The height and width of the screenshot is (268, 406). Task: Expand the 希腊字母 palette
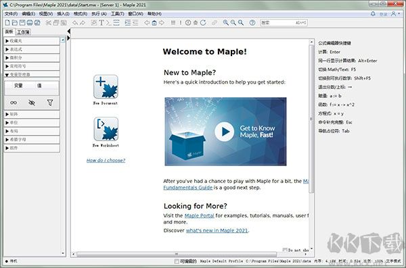(x=32, y=140)
